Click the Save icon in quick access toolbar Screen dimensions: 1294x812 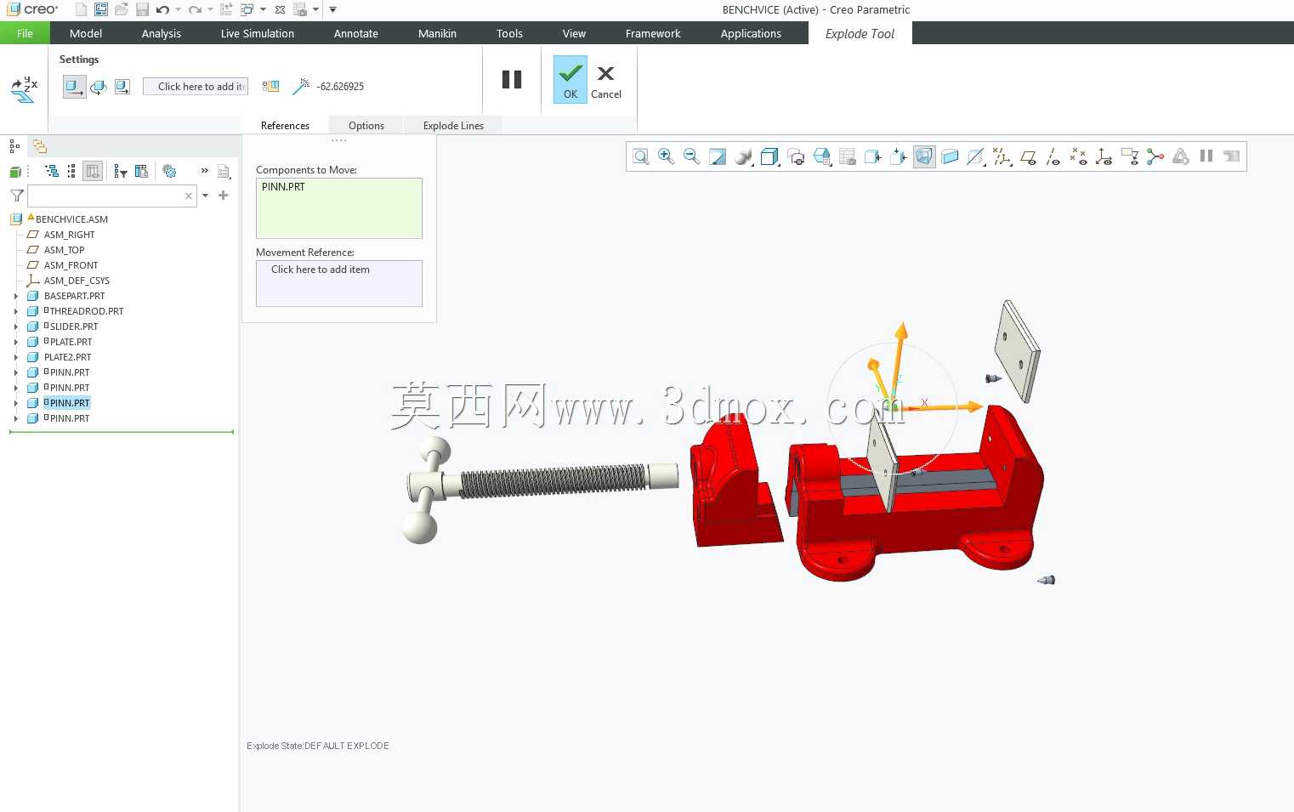click(142, 10)
